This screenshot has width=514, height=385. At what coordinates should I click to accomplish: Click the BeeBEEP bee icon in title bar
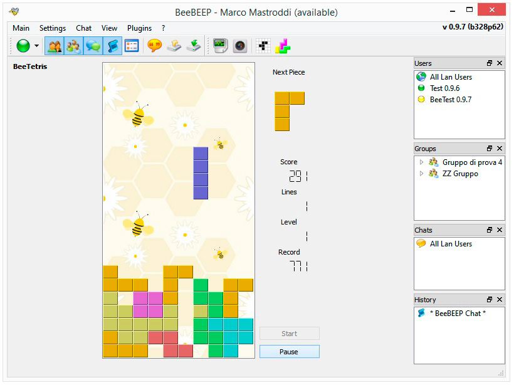coord(14,11)
